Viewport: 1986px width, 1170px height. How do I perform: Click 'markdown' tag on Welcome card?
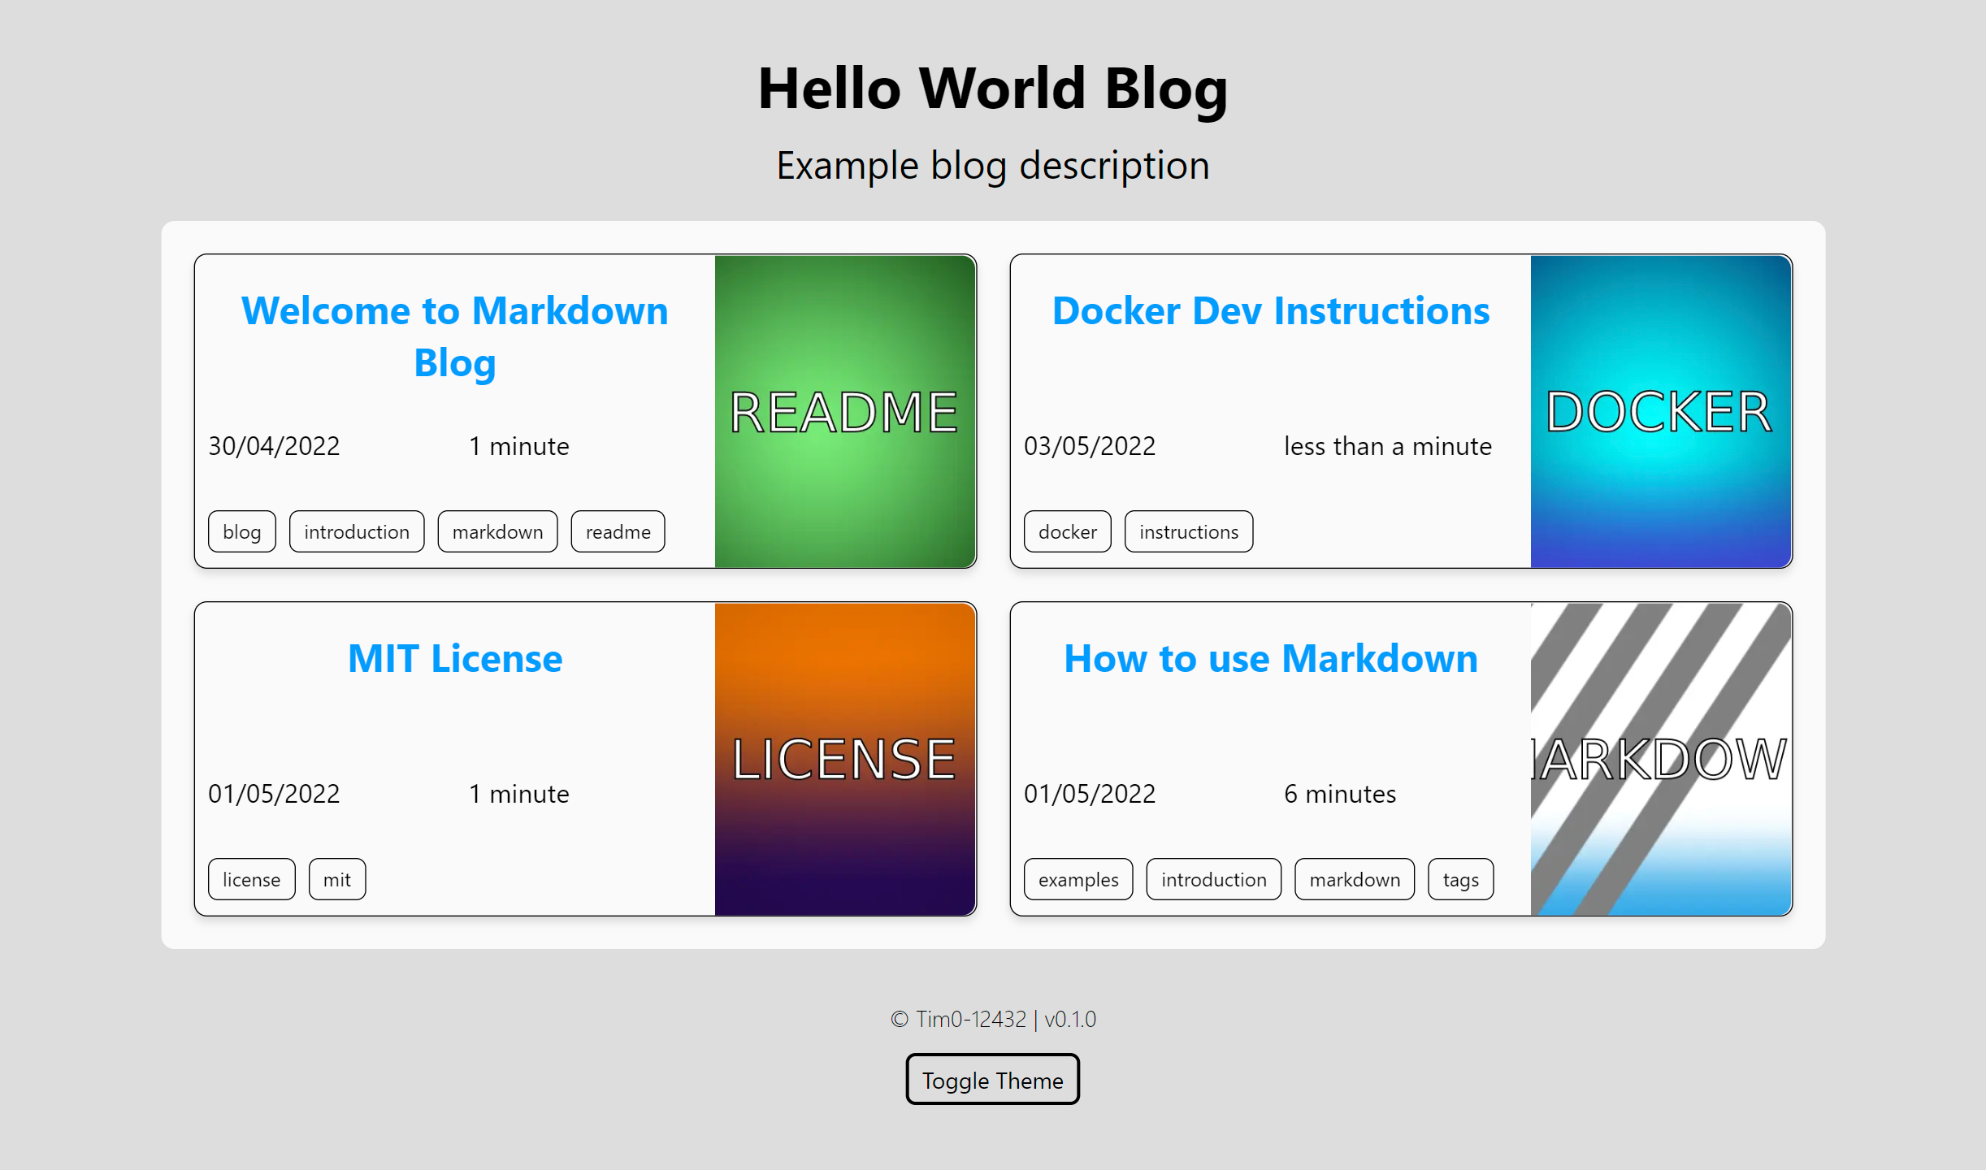[497, 532]
